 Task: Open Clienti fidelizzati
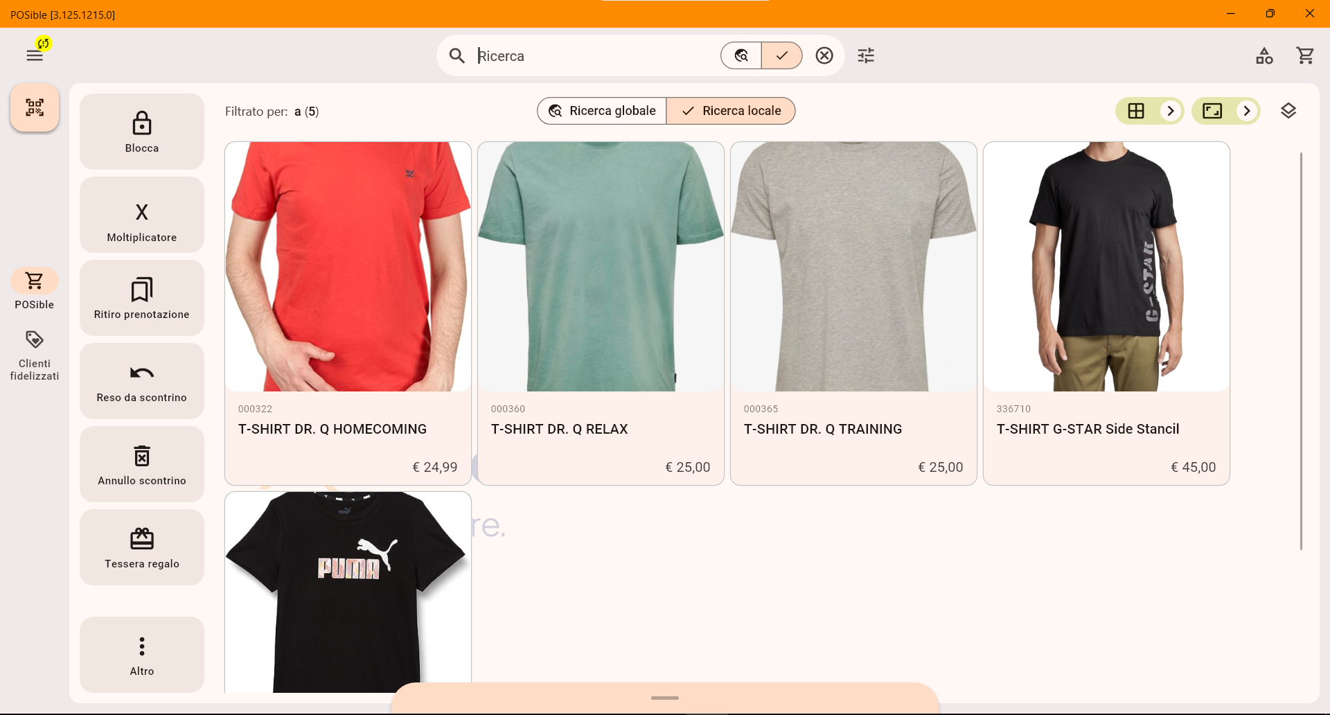(x=35, y=355)
